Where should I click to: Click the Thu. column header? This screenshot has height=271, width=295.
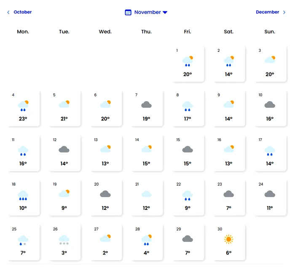point(146,32)
